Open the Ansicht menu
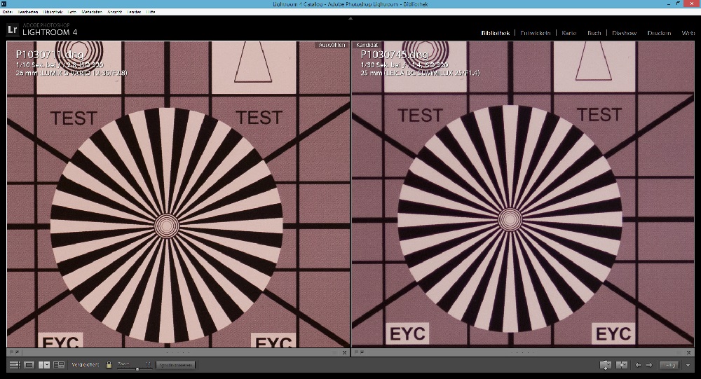 click(x=114, y=12)
